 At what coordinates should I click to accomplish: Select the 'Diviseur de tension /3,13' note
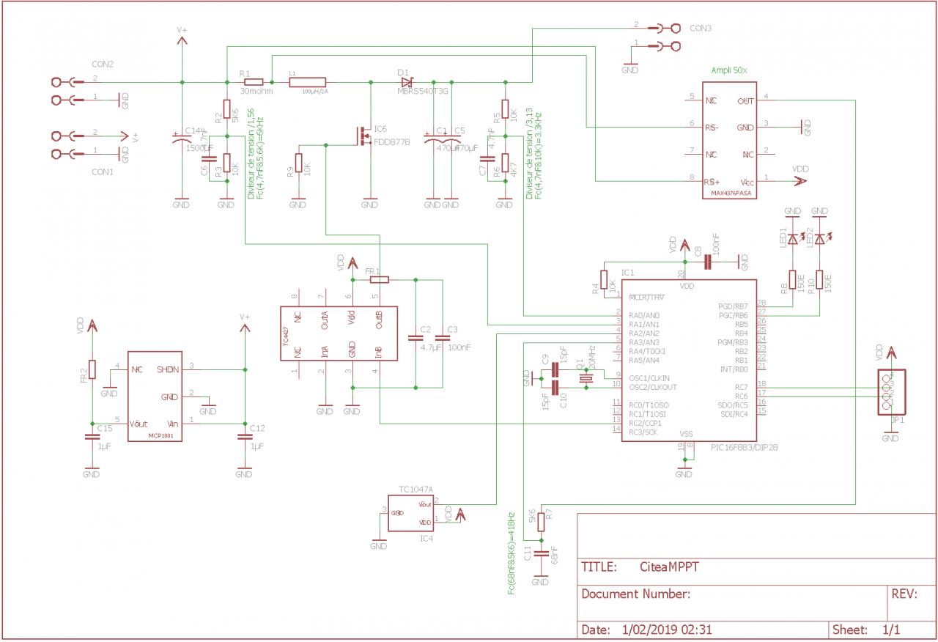click(529, 153)
